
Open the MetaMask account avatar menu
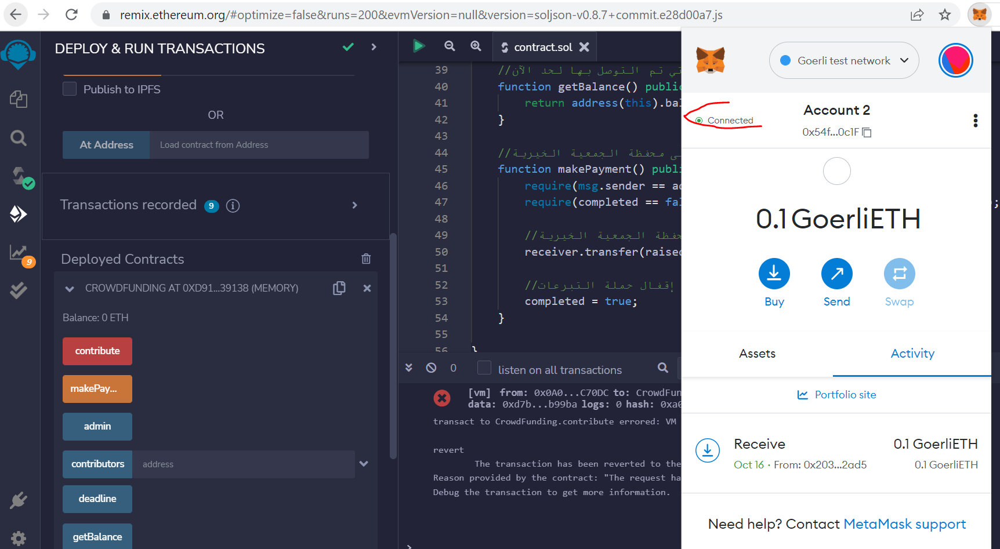[x=955, y=60]
